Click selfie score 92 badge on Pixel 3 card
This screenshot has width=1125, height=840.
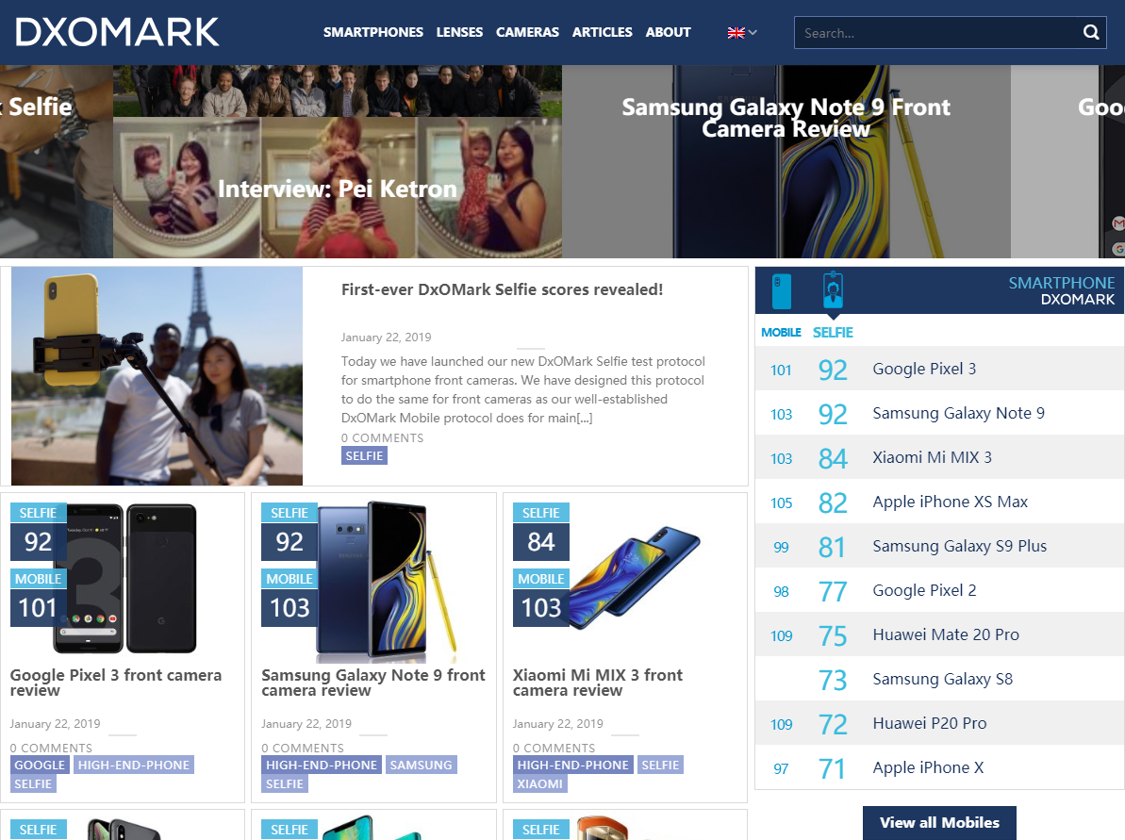tap(38, 541)
